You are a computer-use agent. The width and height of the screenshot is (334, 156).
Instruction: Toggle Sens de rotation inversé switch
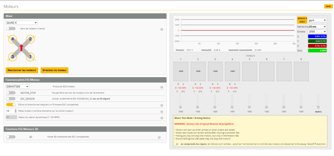pos(11,29)
